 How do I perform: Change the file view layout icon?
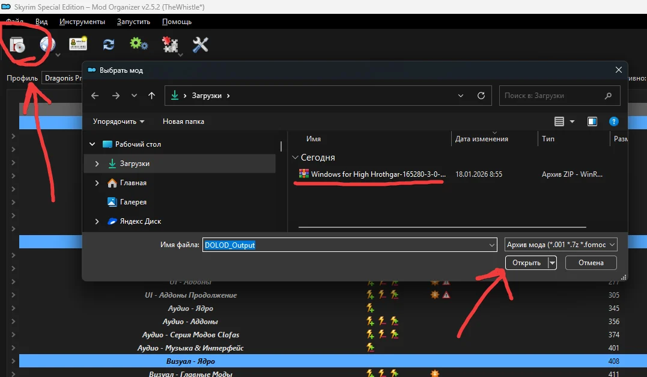pos(559,121)
